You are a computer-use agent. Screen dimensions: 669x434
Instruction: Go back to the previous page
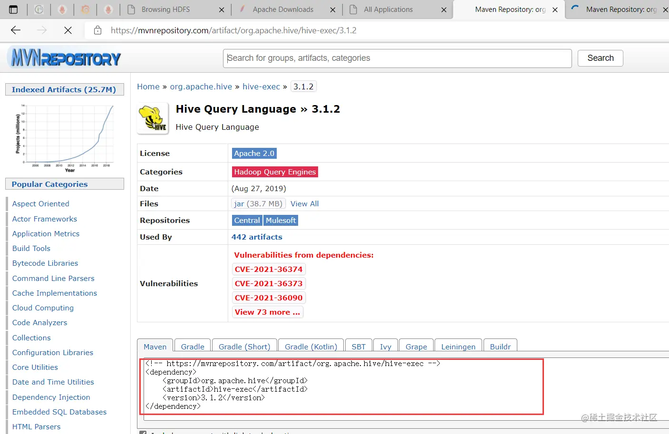tap(16, 30)
